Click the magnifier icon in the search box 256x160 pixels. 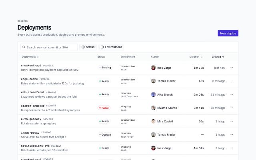(24, 47)
